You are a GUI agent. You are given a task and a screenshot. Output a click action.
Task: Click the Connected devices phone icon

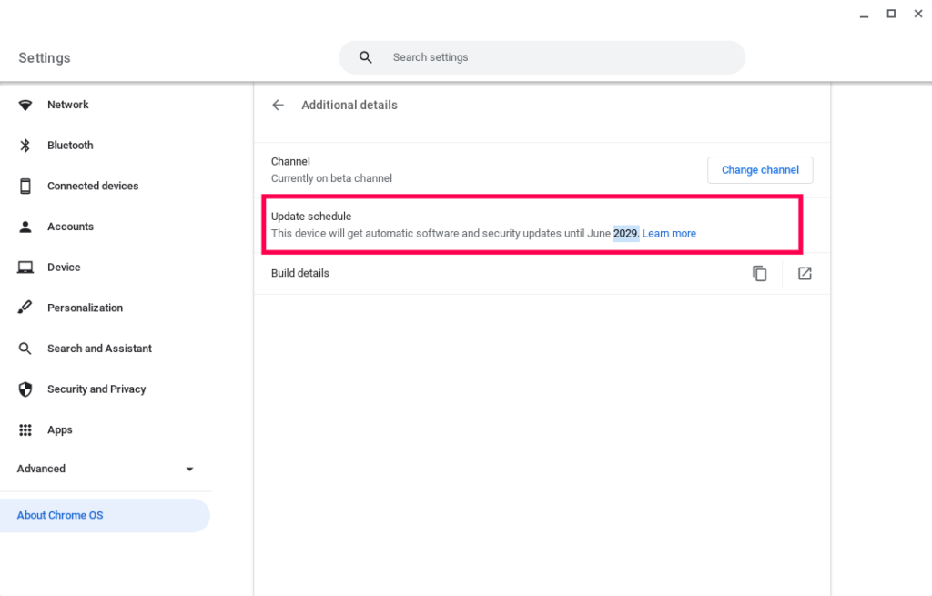click(25, 186)
